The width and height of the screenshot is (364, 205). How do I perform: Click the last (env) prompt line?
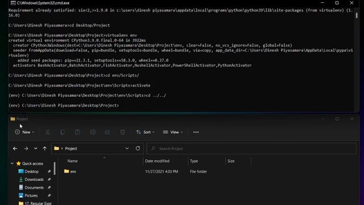tap(64, 105)
